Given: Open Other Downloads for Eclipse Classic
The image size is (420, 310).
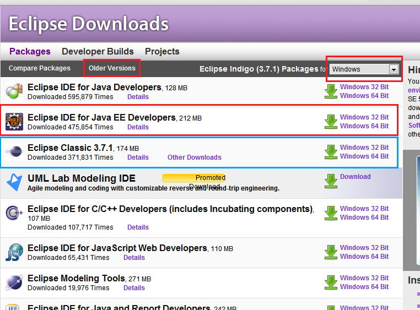Looking at the screenshot, I should (x=195, y=157).
